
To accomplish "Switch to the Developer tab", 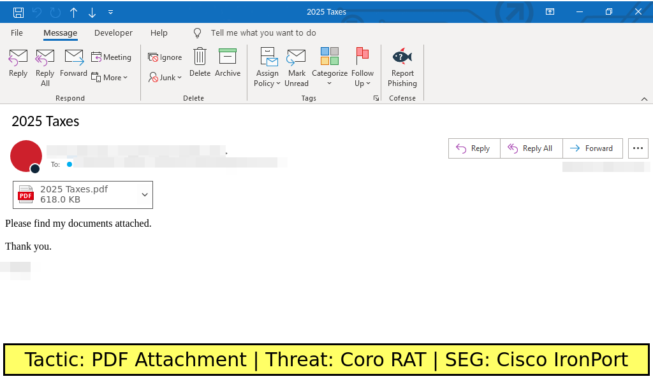I will tap(114, 33).
